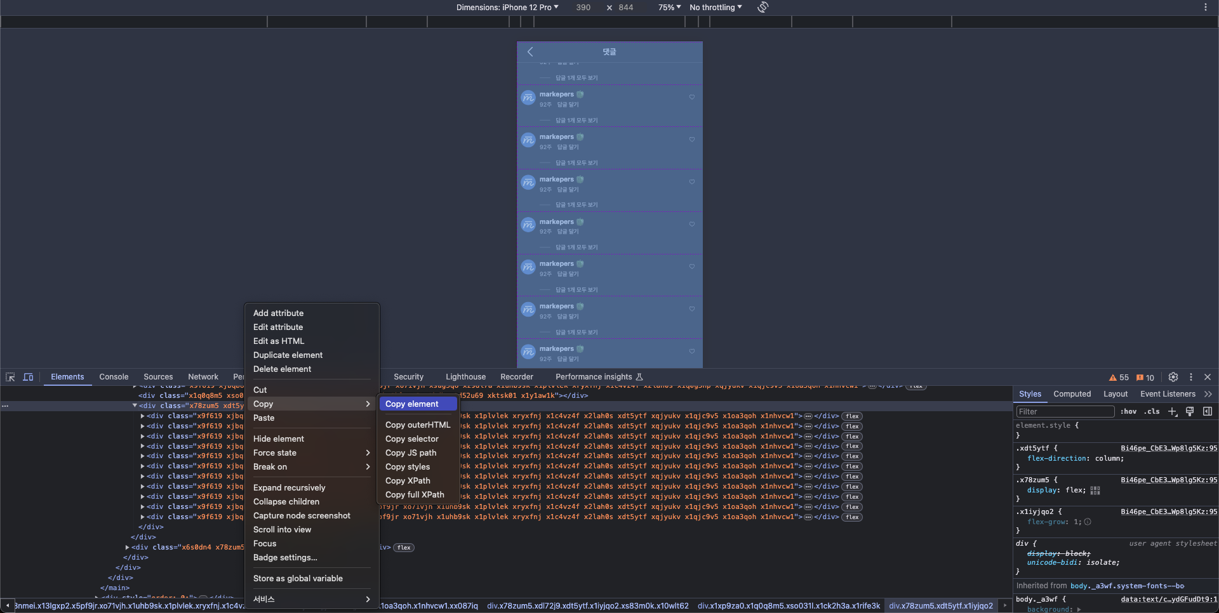Go back using the comments header arrow
The image size is (1219, 613).
point(530,51)
